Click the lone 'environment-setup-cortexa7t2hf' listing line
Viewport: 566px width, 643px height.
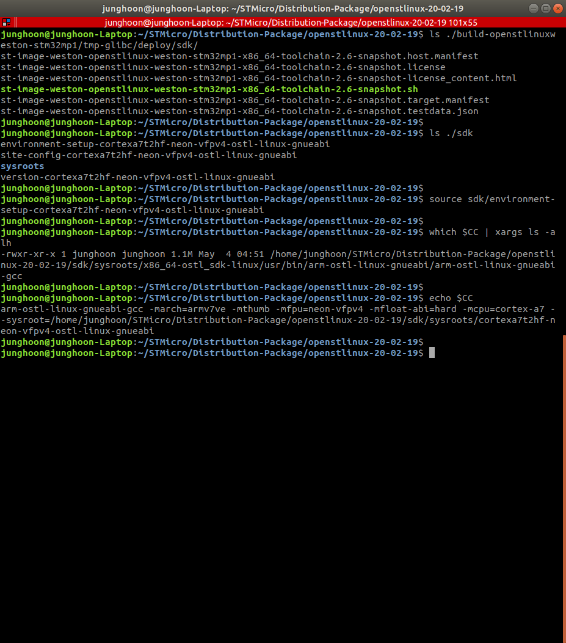(165, 144)
